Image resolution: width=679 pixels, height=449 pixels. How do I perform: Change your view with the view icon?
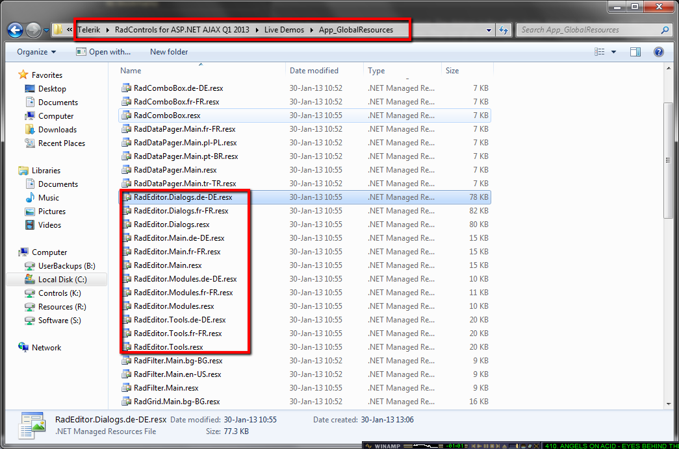pos(600,52)
